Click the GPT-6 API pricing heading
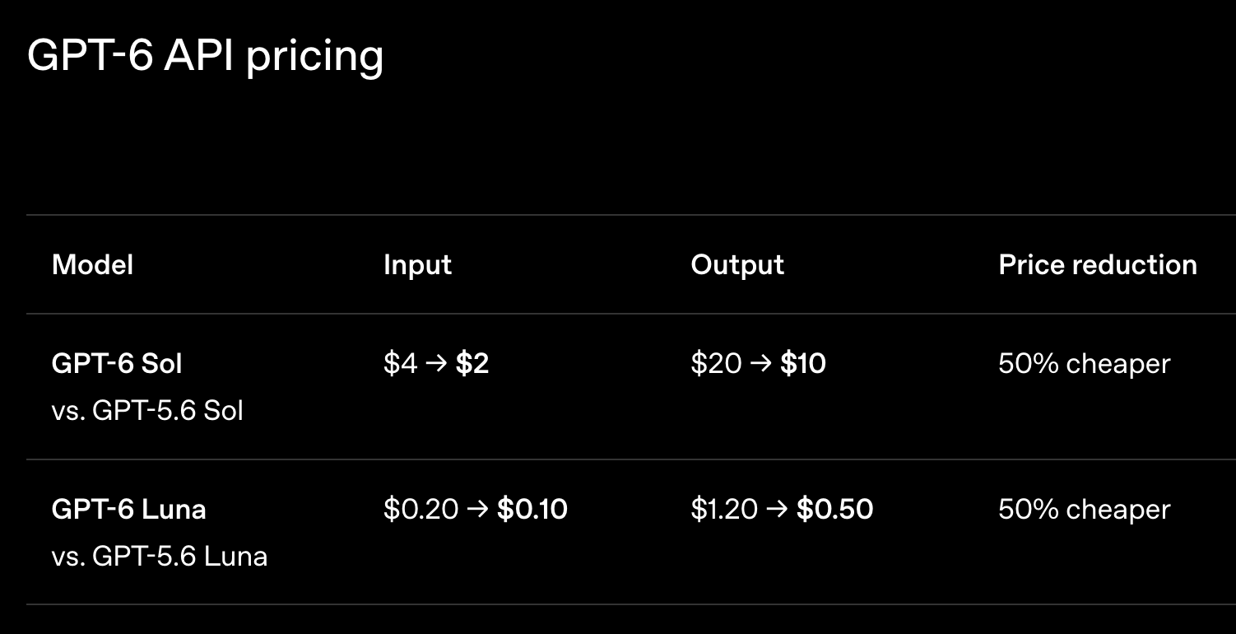The height and width of the screenshot is (634, 1236). pos(206,57)
